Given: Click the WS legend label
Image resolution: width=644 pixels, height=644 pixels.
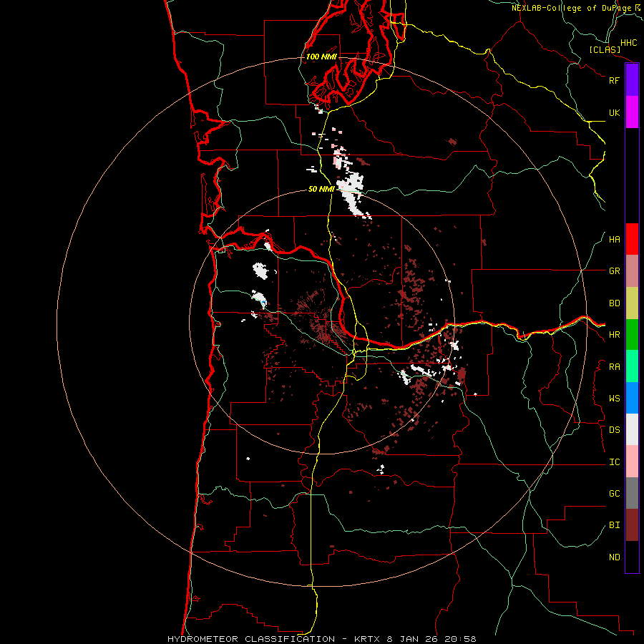Looking at the screenshot, I should [x=614, y=399].
